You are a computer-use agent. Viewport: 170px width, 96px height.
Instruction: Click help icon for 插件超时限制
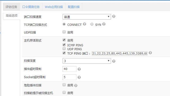[x=79, y=69]
